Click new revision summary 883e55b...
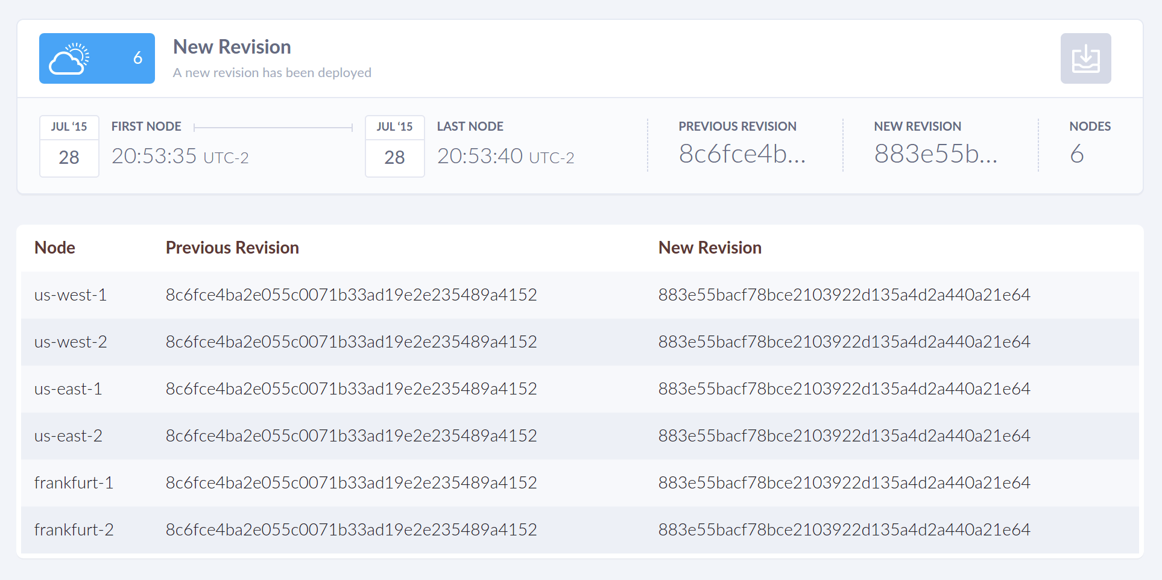Screen dimensions: 1162x580 [936, 154]
